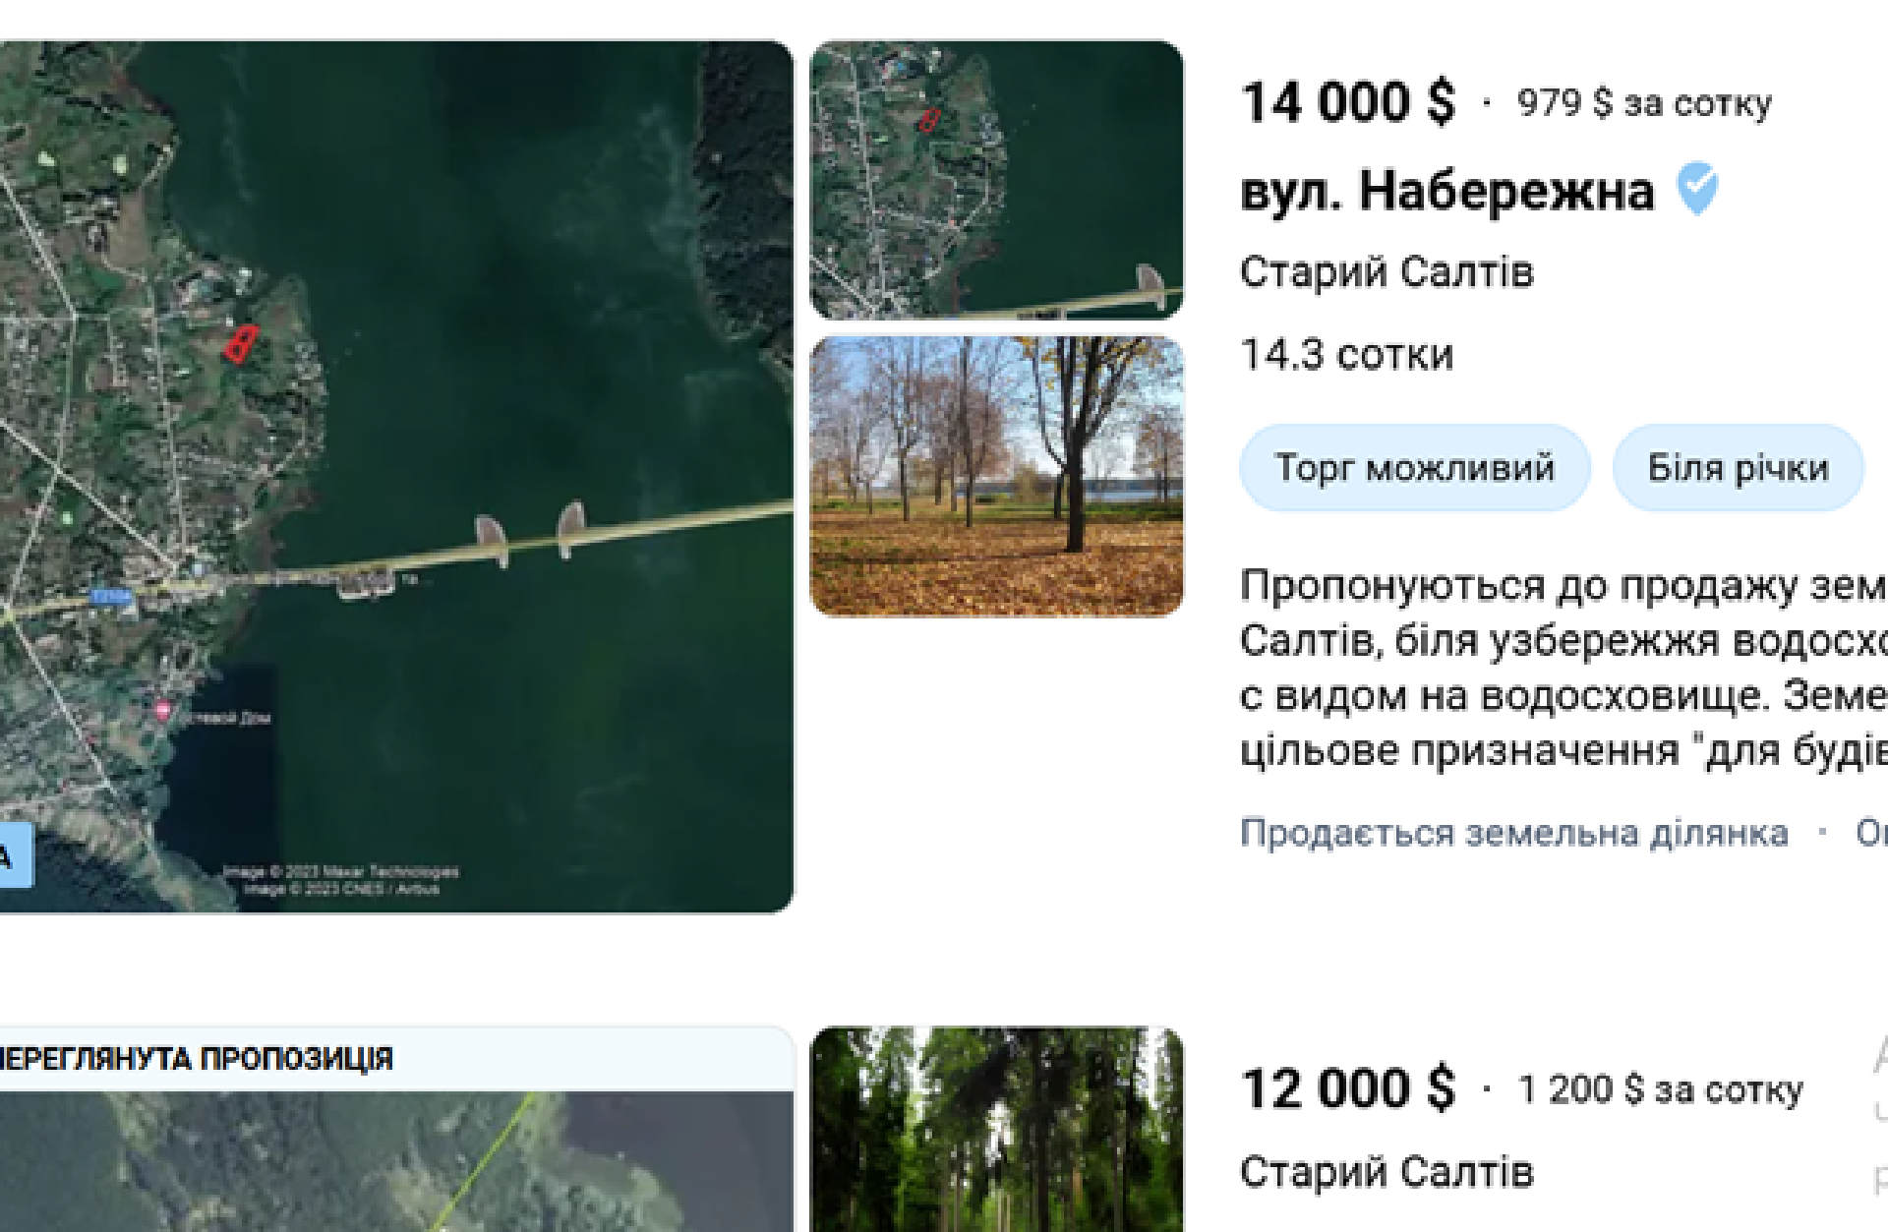Screen dimensions: 1888x1232
Task: Select the Біля річки tag
Action: click(1738, 468)
